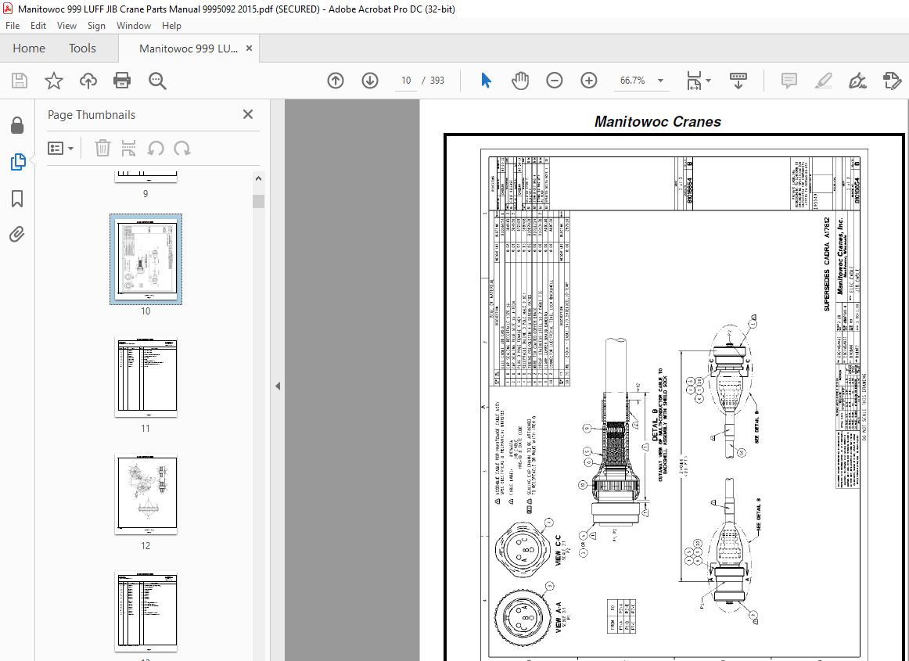Click the scrolling mode keyboard icon
This screenshot has width=909, height=661.
click(x=738, y=81)
